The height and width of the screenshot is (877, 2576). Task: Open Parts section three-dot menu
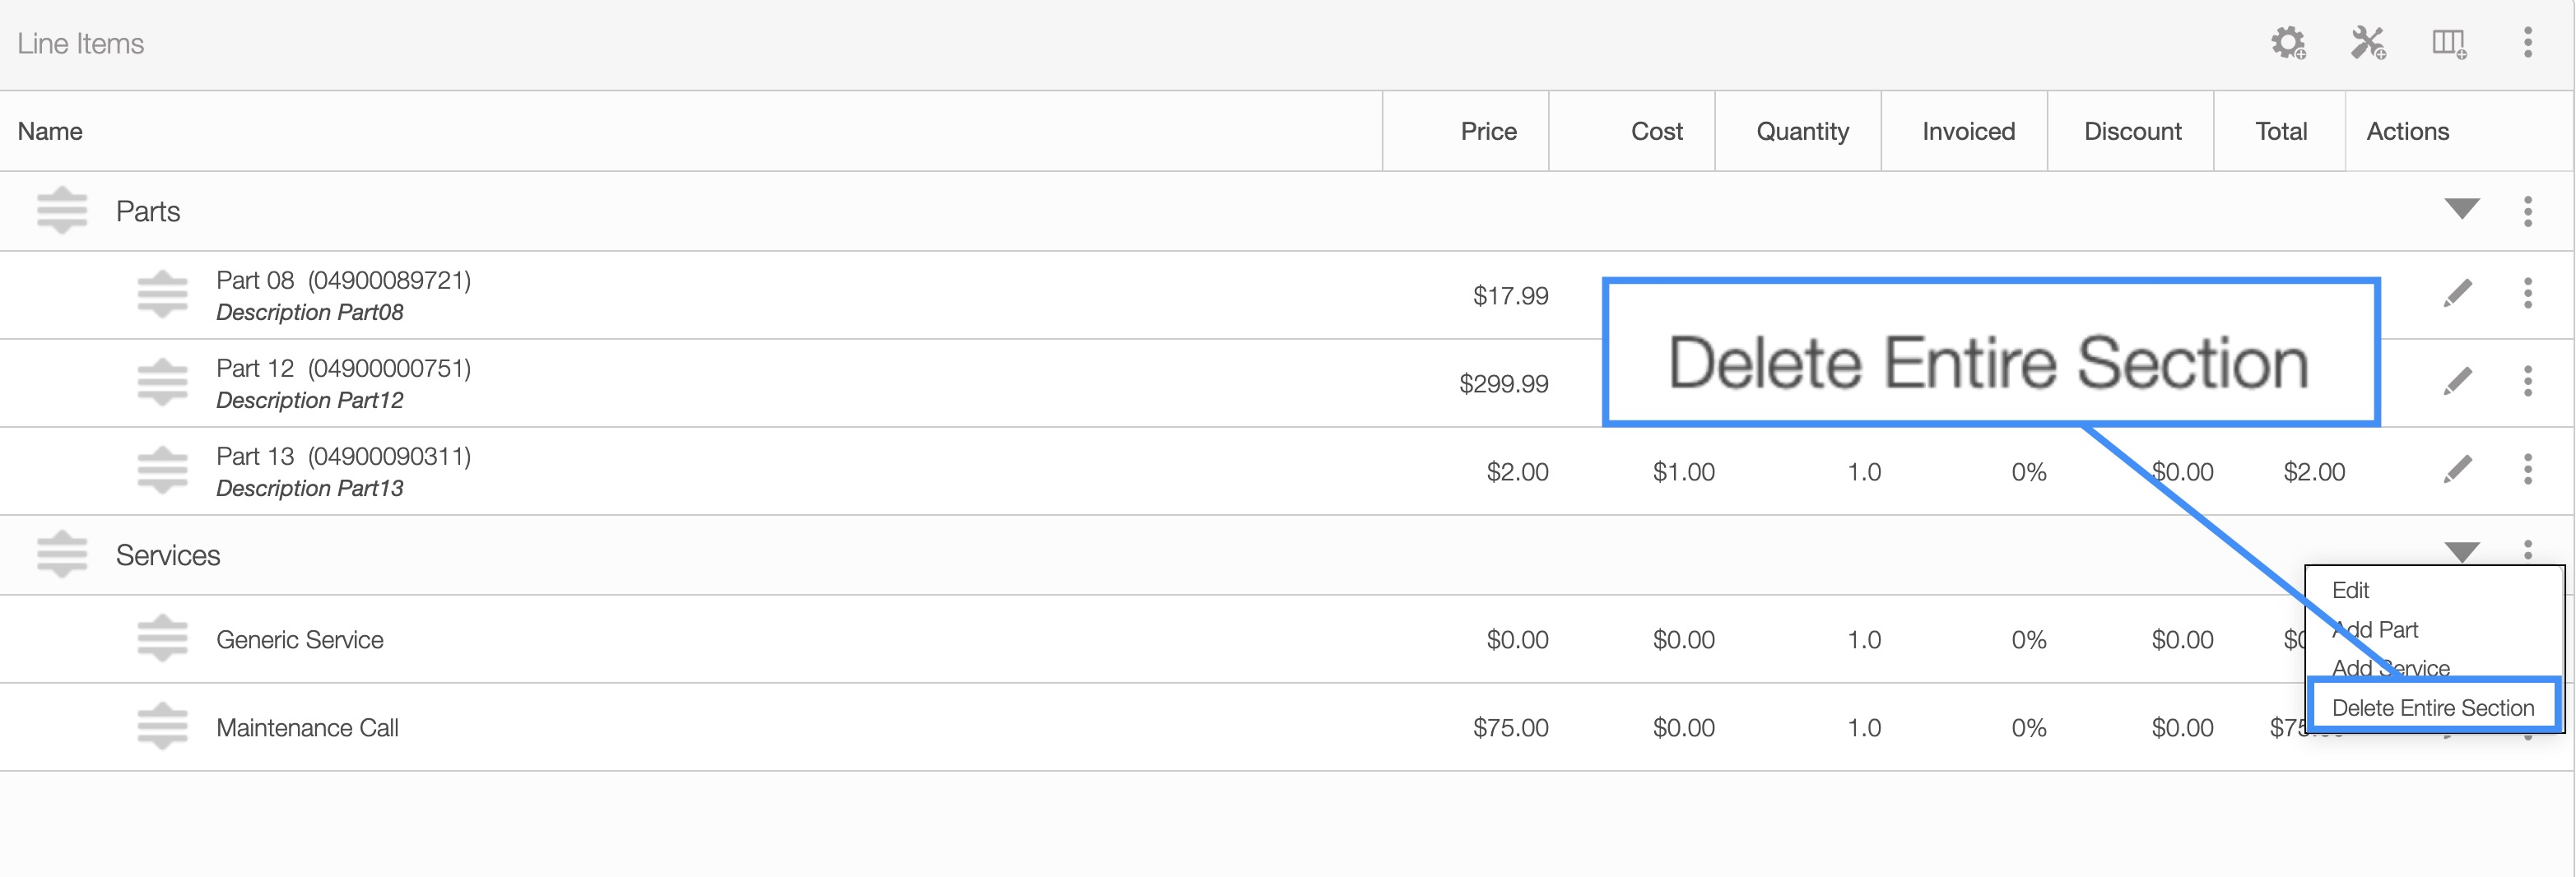2528,211
